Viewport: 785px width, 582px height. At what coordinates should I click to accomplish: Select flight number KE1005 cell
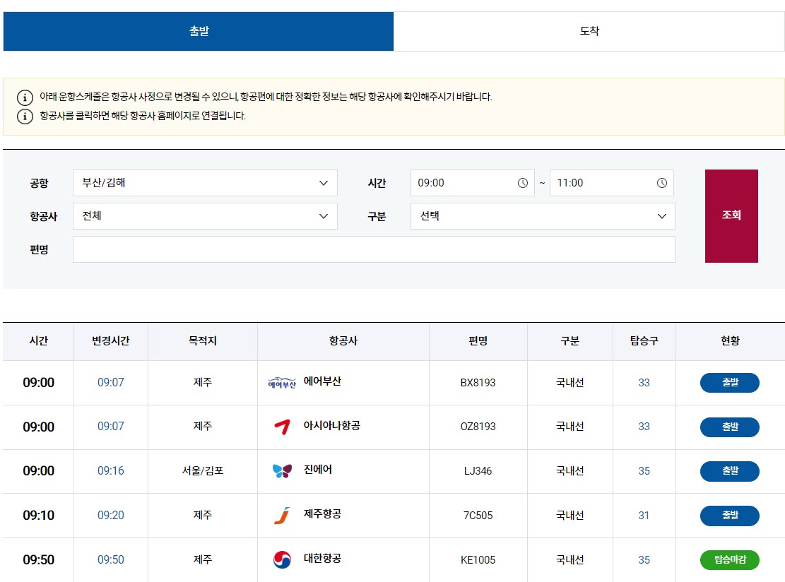478,560
